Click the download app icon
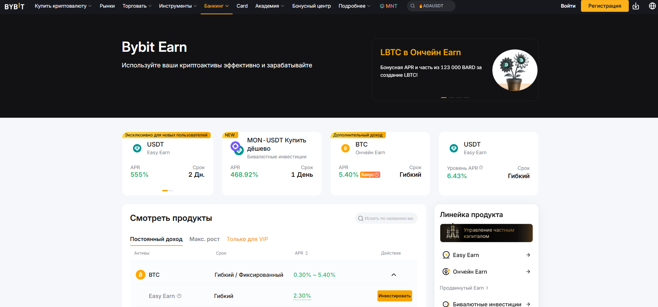Screen dimensions: 658x307 pyautogui.click(x=636, y=6)
